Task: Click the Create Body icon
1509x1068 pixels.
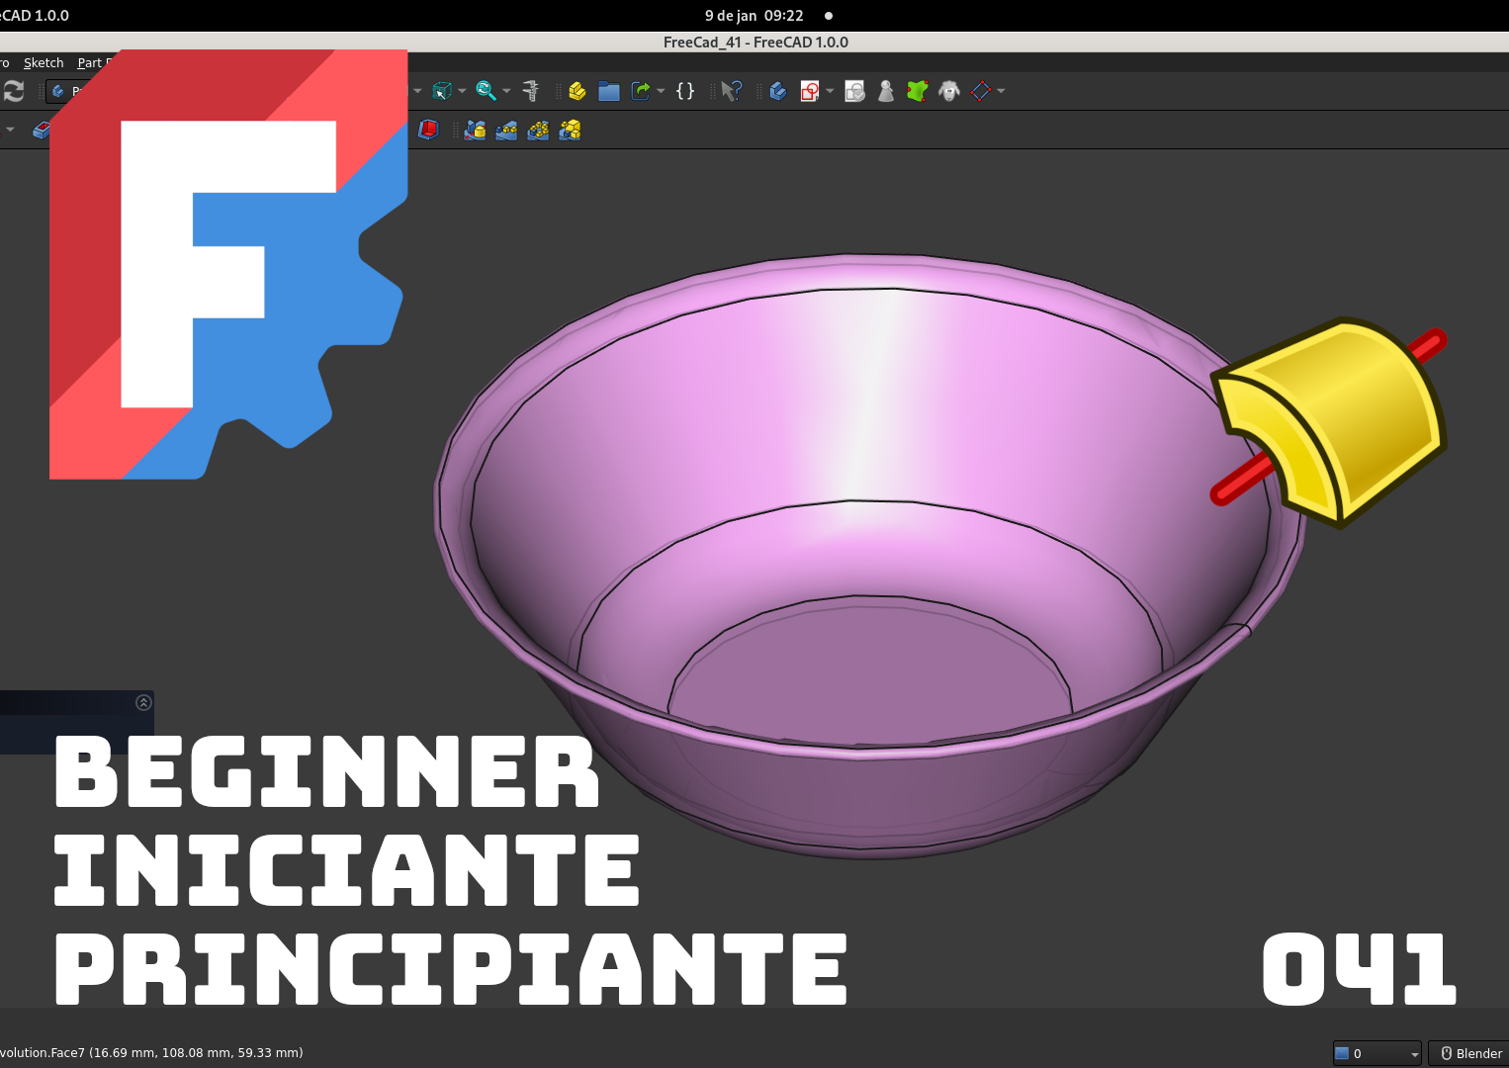Action: 778,91
